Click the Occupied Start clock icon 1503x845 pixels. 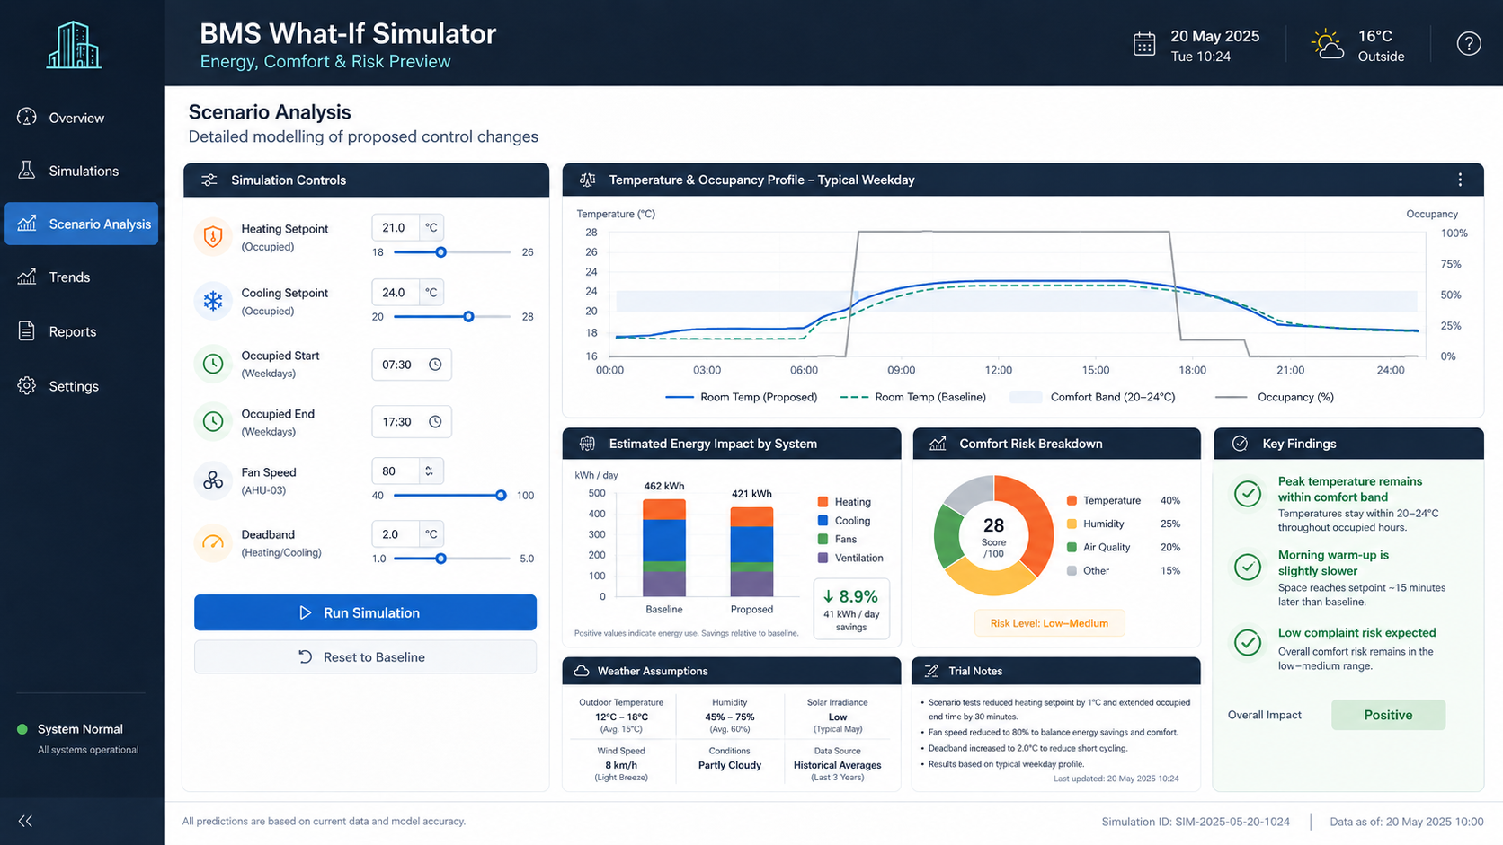(x=213, y=364)
